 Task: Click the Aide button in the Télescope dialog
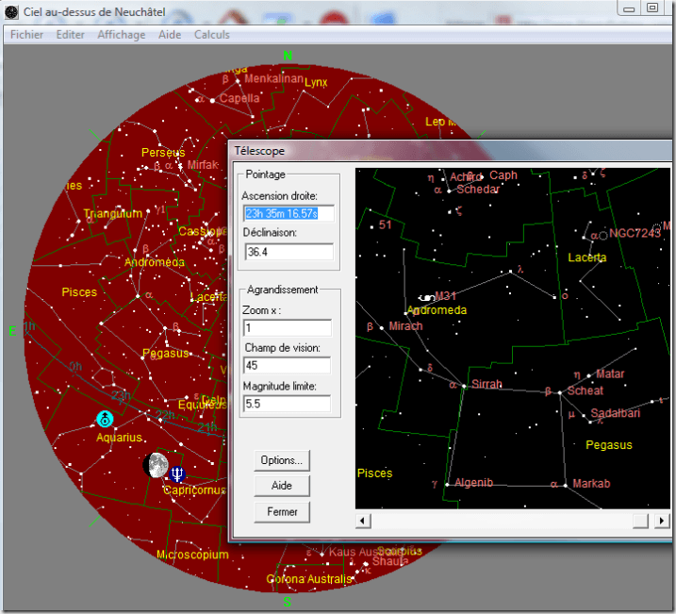click(x=282, y=486)
